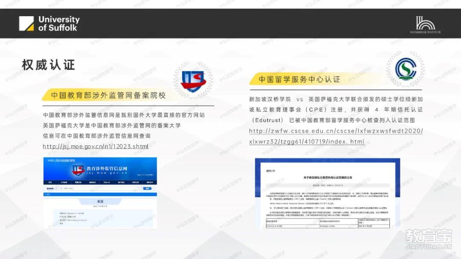Click the line starting 新加坡汉桥学院 vs 英国萨福克大学
The height and width of the screenshot is (259, 461).
(336, 99)
